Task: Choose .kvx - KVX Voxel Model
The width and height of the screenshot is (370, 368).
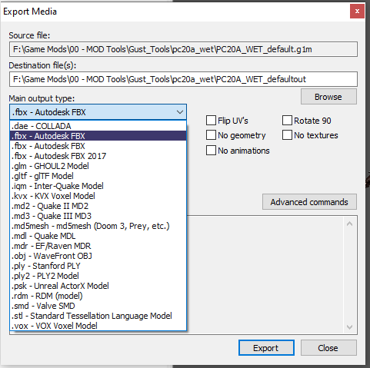Action: click(x=98, y=196)
